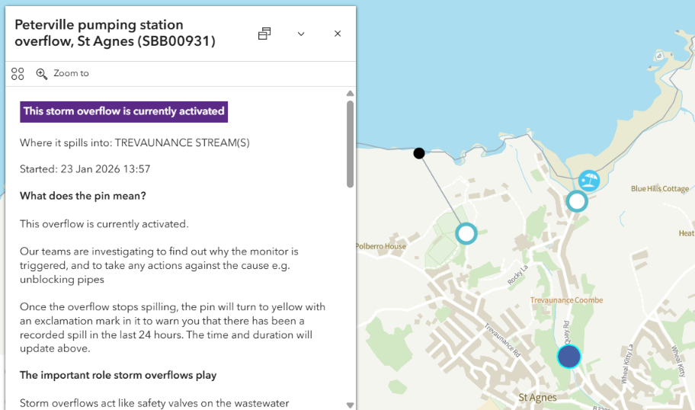
Task: Select the black outfall dot on the coastline
Action: point(419,153)
